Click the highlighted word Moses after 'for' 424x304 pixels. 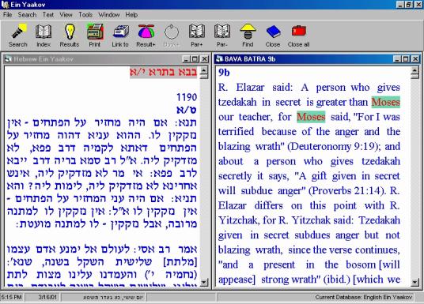311,117
